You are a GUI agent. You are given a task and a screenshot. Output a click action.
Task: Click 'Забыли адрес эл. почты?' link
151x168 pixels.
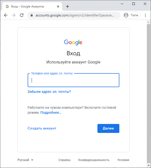click(x=49, y=92)
